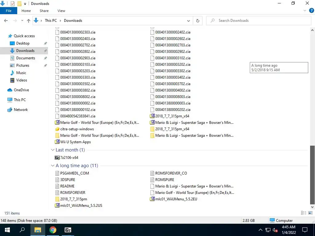Select the ROMSFOREVER text file
Screen dimensions: 315x236
pyautogui.click(x=70, y=193)
